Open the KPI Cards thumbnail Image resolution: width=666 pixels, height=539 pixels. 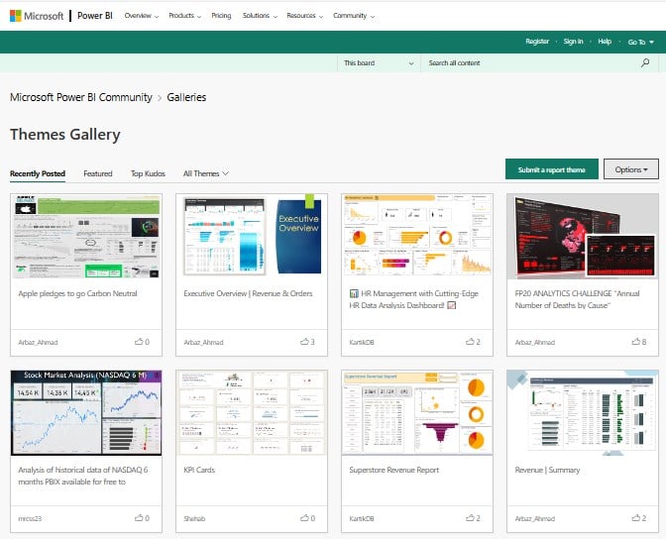pos(252,412)
